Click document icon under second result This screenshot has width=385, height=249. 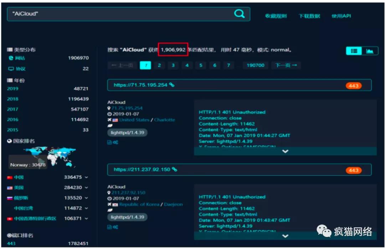[109, 227]
